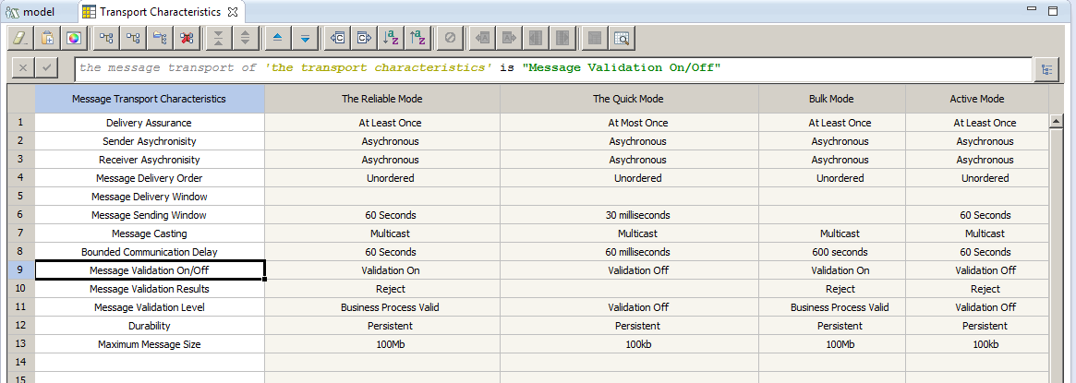Viewport: 1076px width, 383px height.
Task: Click the clipboard paste icon
Action: coord(47,39)
